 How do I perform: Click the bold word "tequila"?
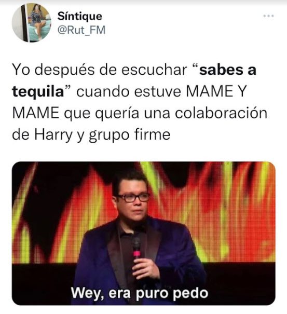tap(38, 92)
